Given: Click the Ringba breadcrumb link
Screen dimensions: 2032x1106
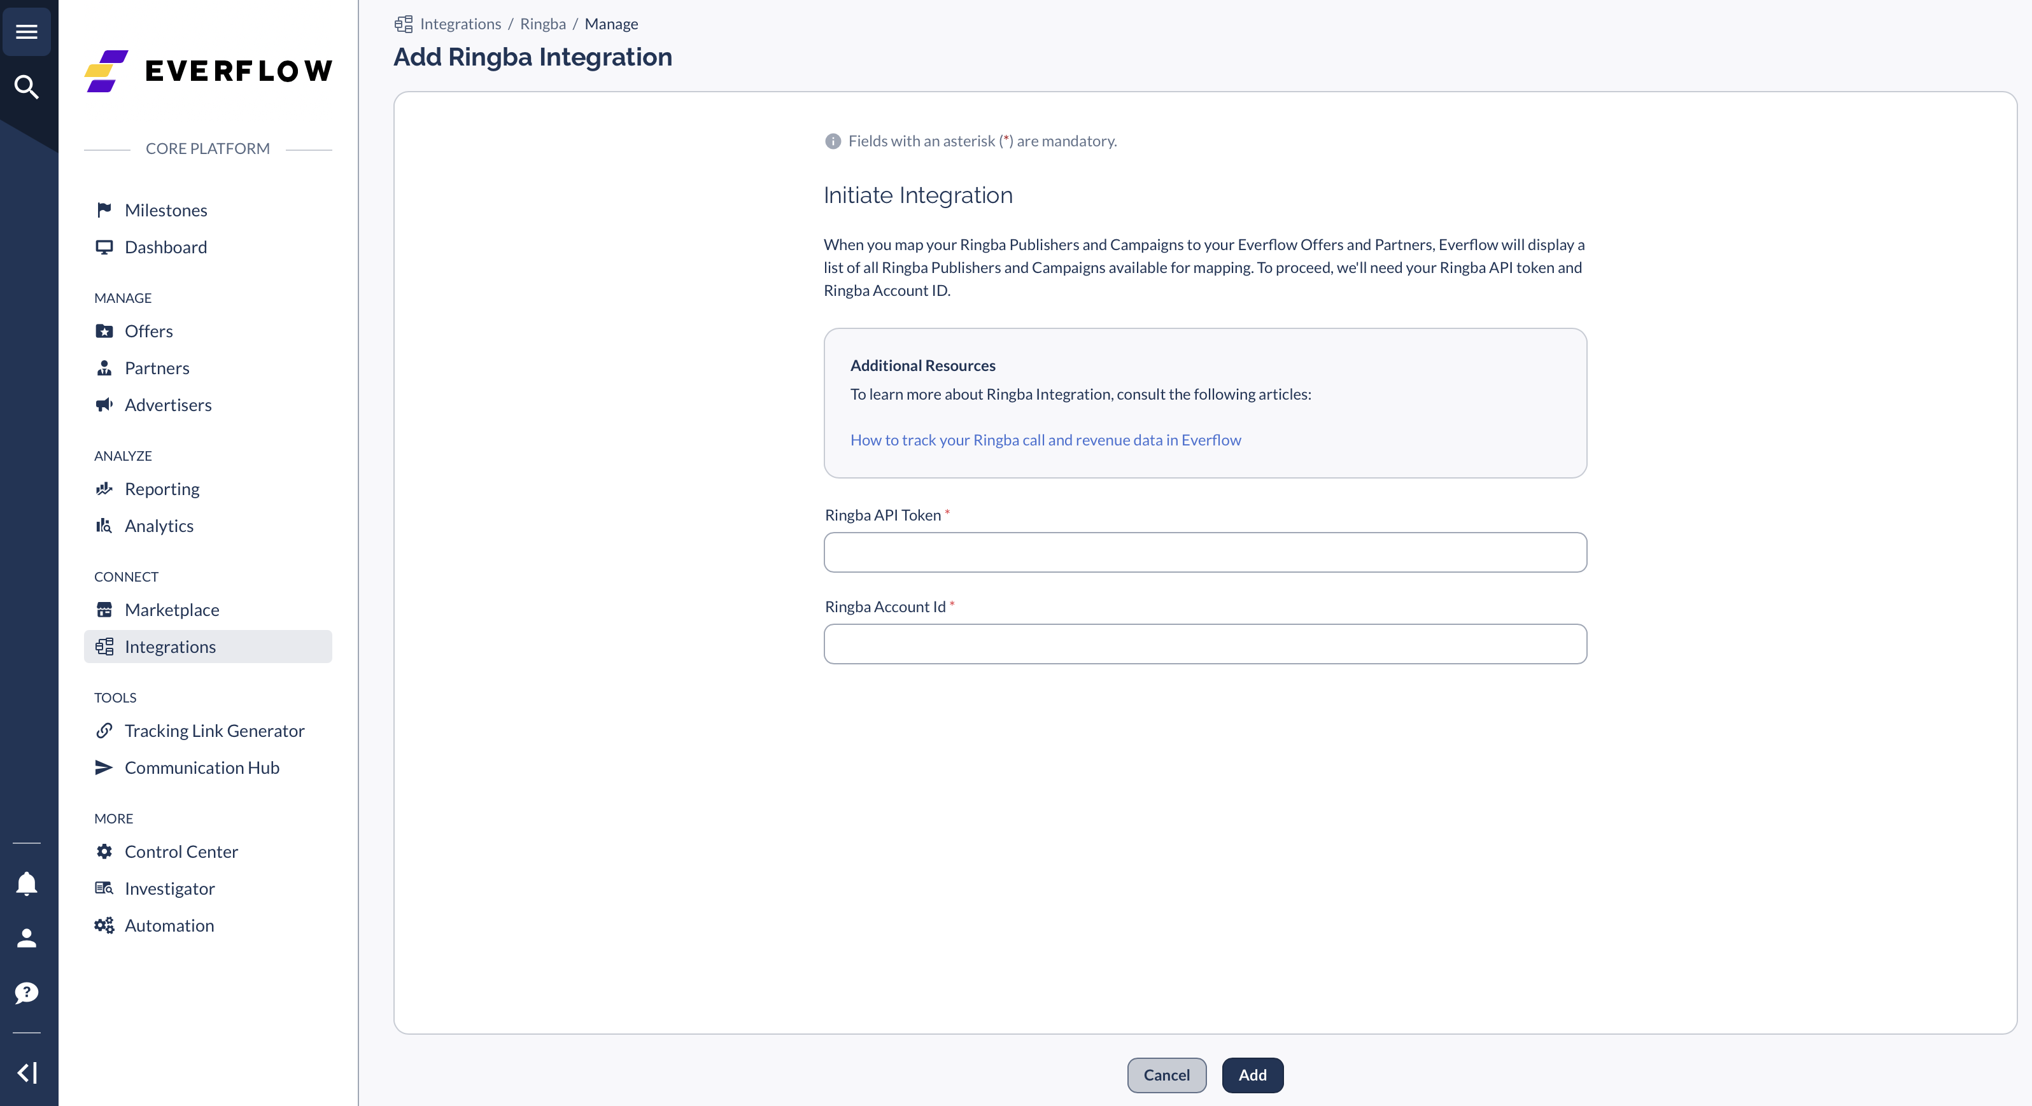Looking at the screenshot, I should [x=543, y=24].
